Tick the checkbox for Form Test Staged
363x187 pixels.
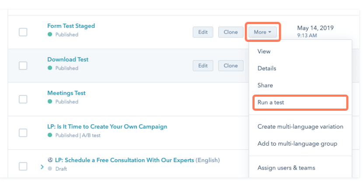pos(23,32)
